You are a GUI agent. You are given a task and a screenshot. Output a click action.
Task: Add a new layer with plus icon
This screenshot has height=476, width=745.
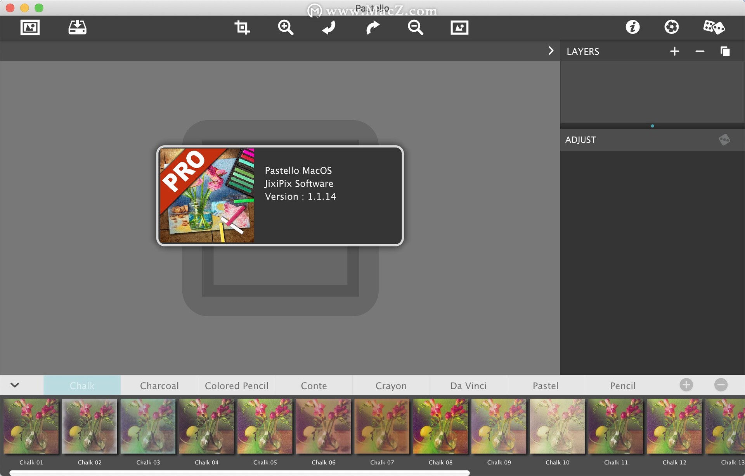point(674,51)
